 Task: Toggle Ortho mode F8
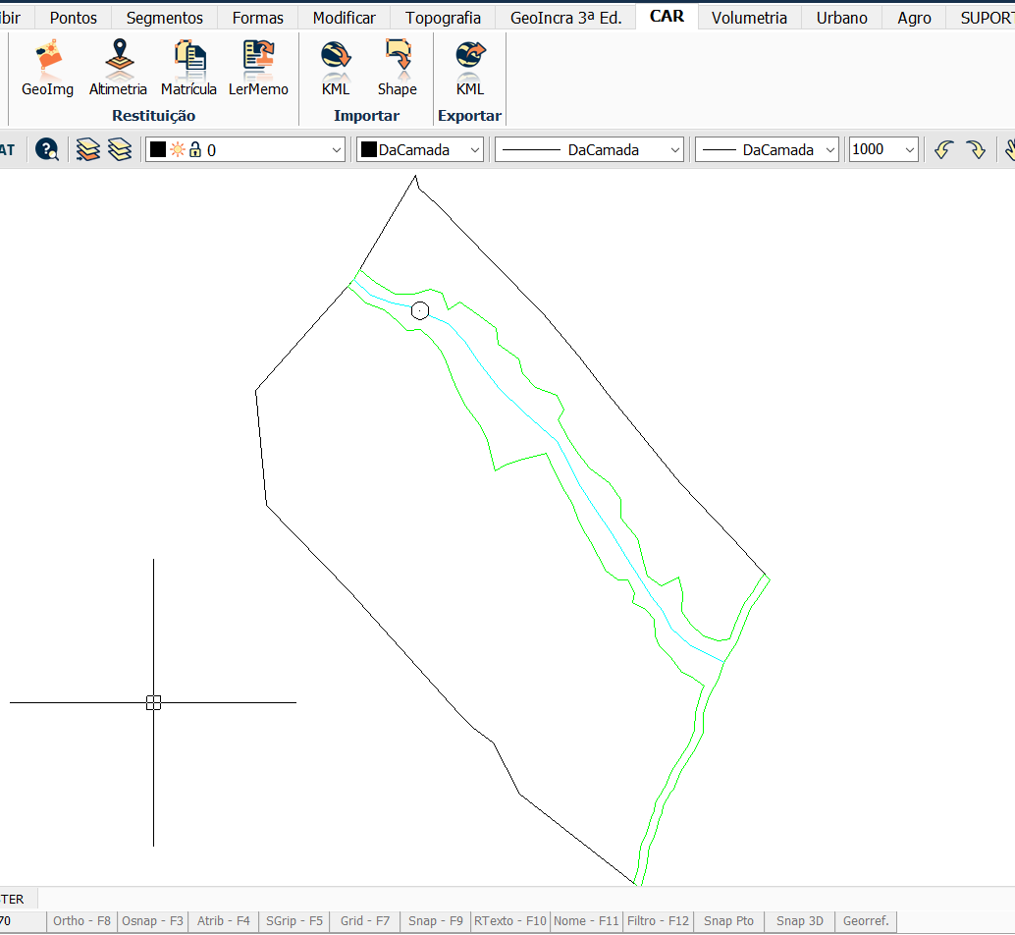coord(81,921)
